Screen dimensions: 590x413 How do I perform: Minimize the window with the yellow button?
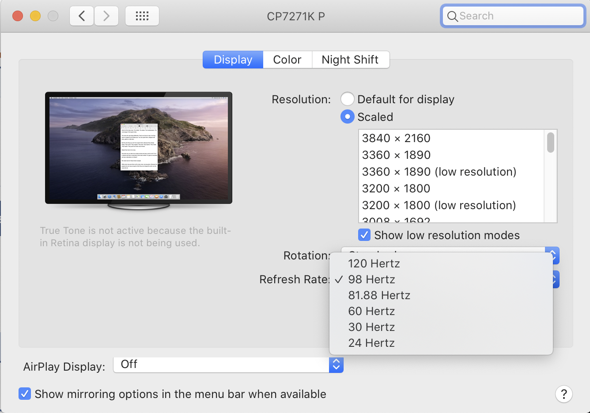[35, 16]
